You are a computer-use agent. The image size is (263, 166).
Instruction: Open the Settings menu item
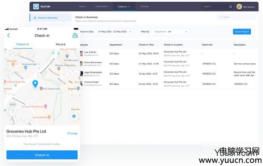tap(144, 7)
